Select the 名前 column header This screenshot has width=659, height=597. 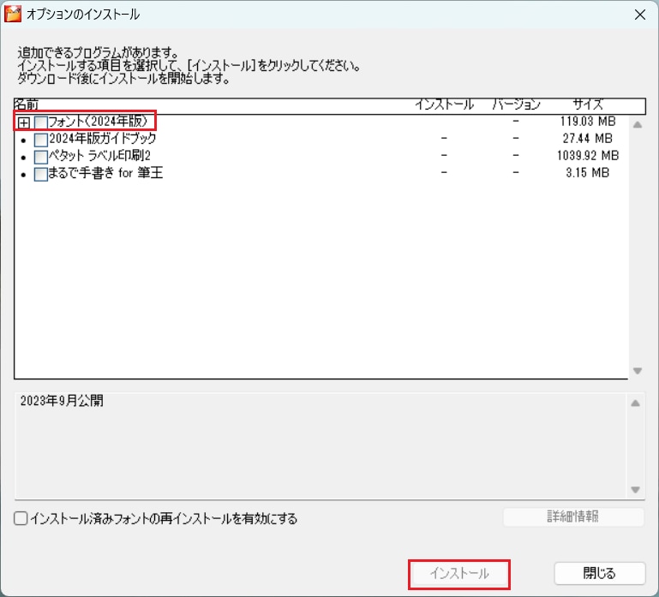click(x=26, y=104)
